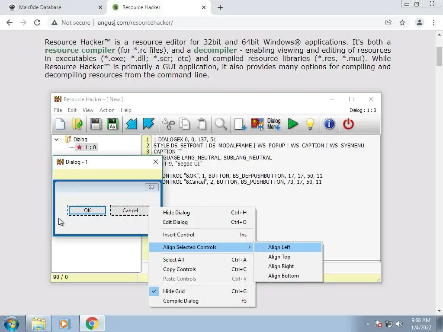Open File Explorer from taskbar

(x=39, y=323)
